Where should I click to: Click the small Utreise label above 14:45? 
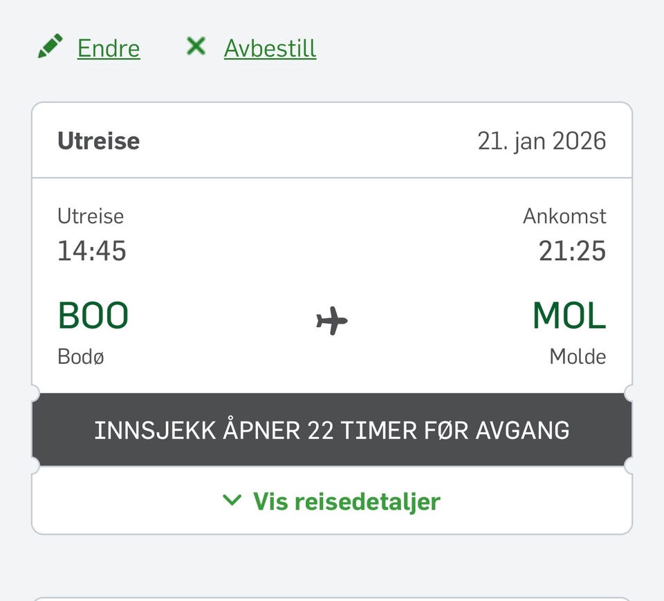pyautogui.click(x=91, y=216)
